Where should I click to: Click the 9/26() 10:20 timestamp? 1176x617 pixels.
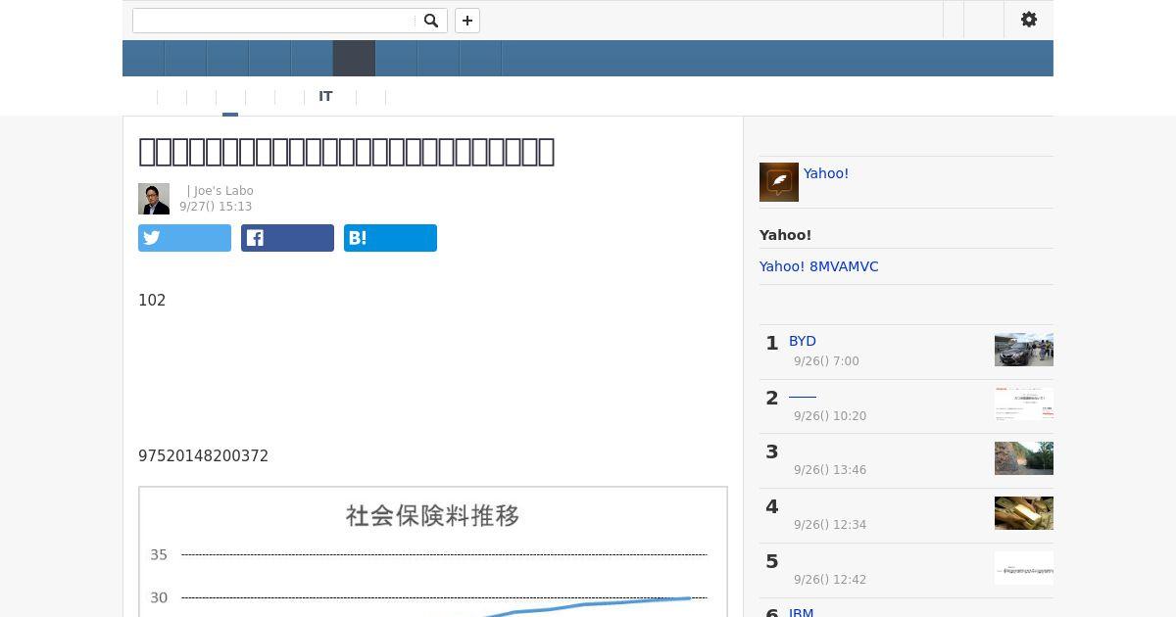pyautogui.click(x=830, y=416)
